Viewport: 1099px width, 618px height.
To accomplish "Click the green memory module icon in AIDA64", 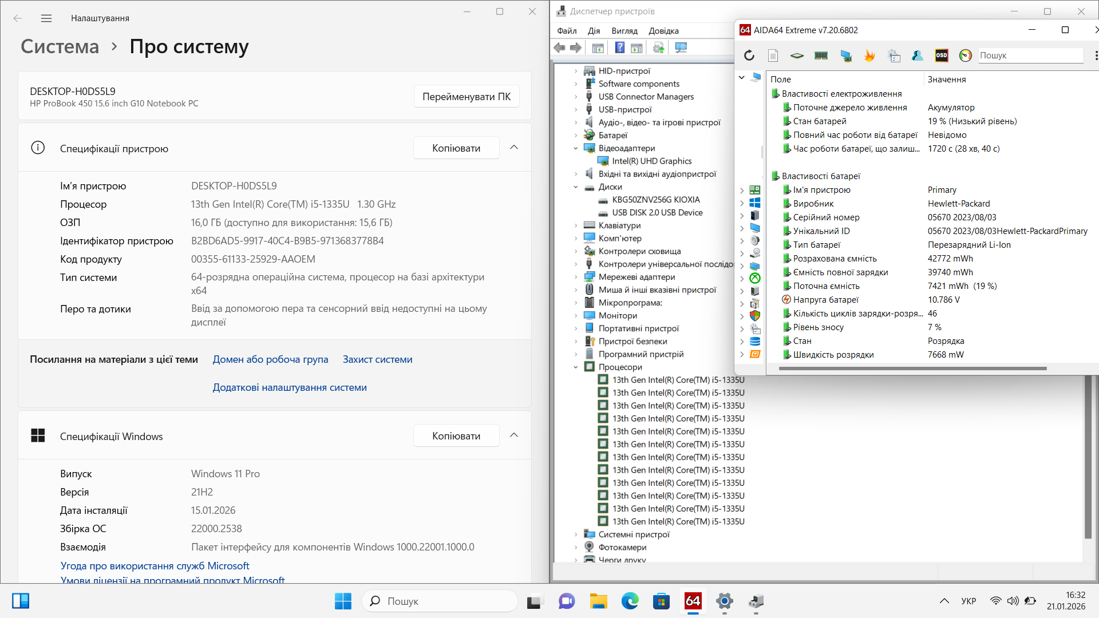I will click(x=821, y=56).
